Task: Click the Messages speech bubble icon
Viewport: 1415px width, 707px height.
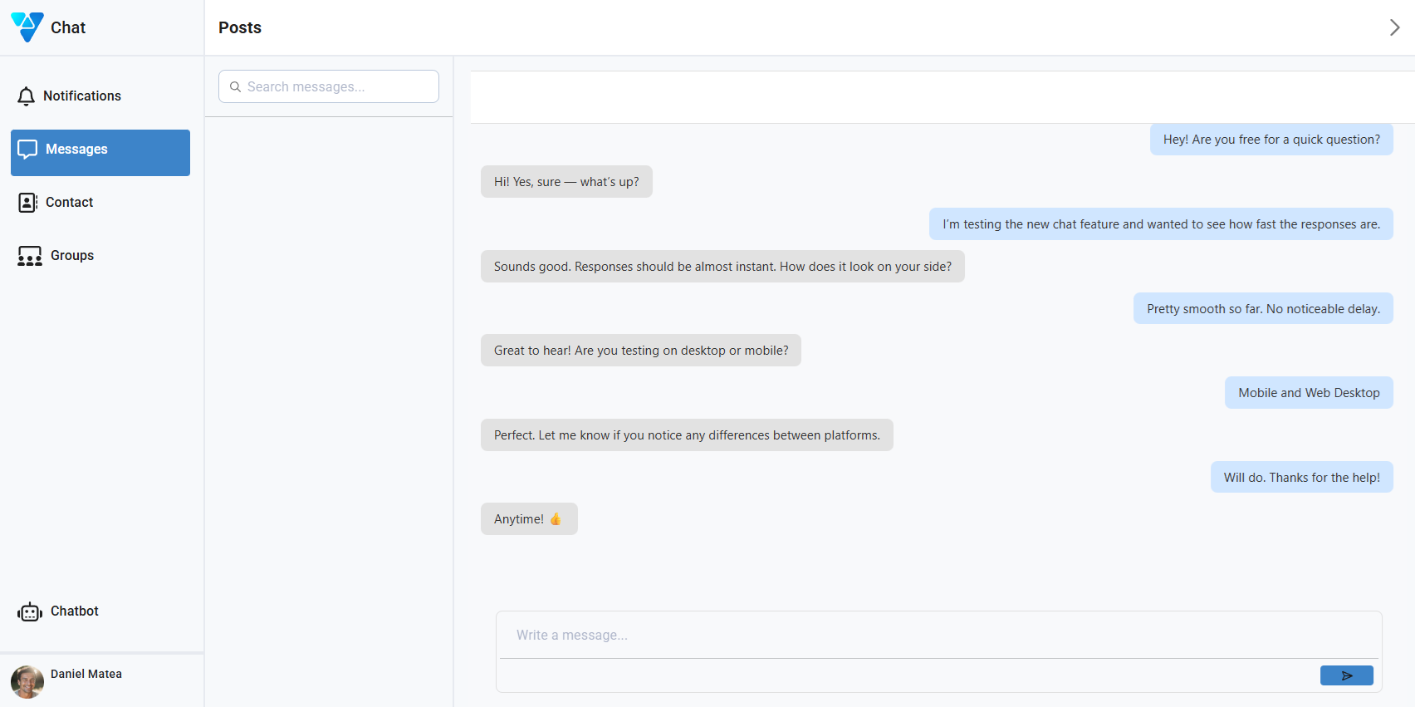Action: 27,150
